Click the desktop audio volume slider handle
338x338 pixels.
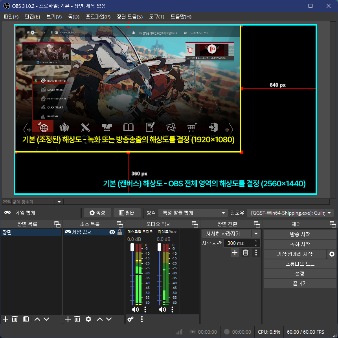pos(132,247)
